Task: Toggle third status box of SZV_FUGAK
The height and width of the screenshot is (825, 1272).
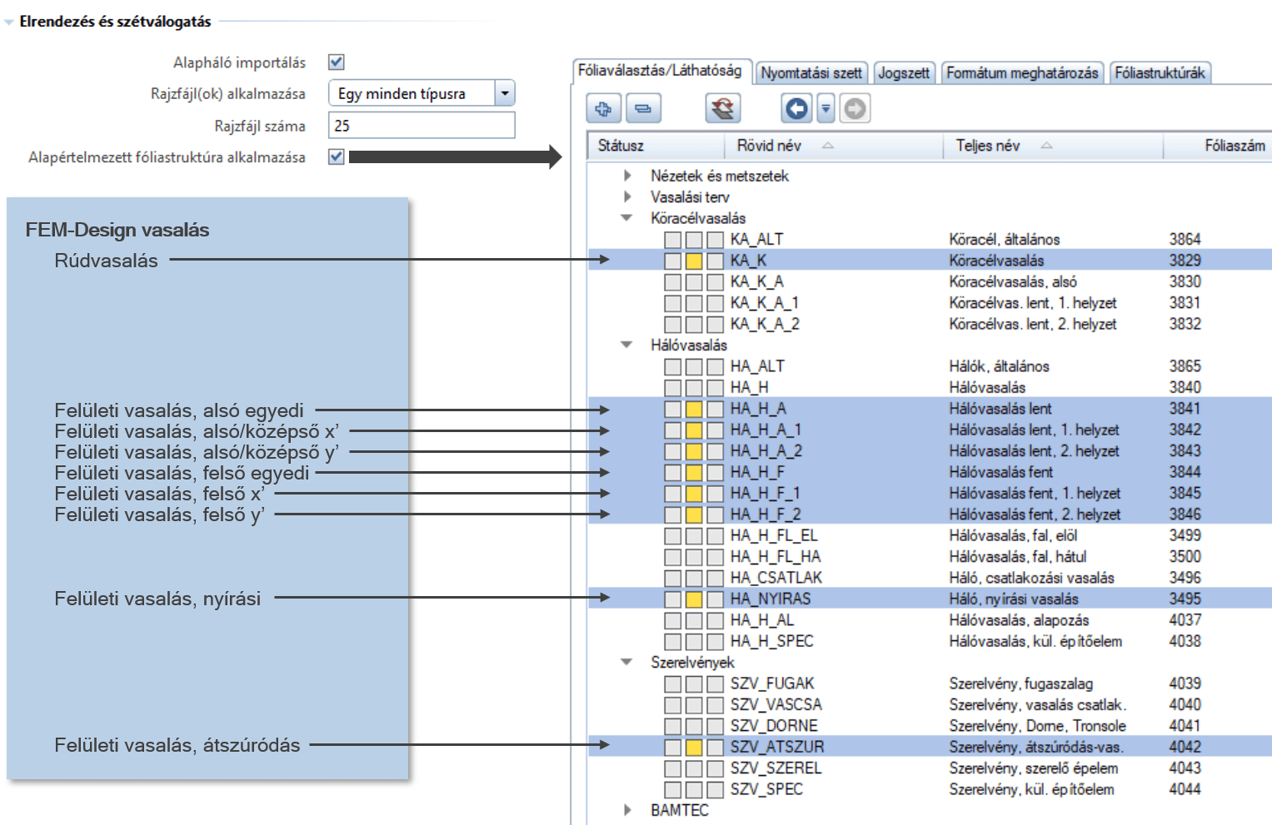Action: [x=715, y=683]
